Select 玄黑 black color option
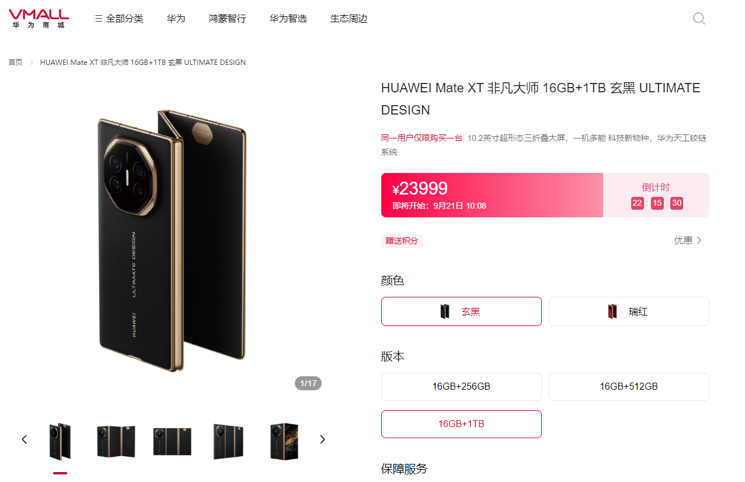Screen dimensions: 745x482 pos(461,311)
